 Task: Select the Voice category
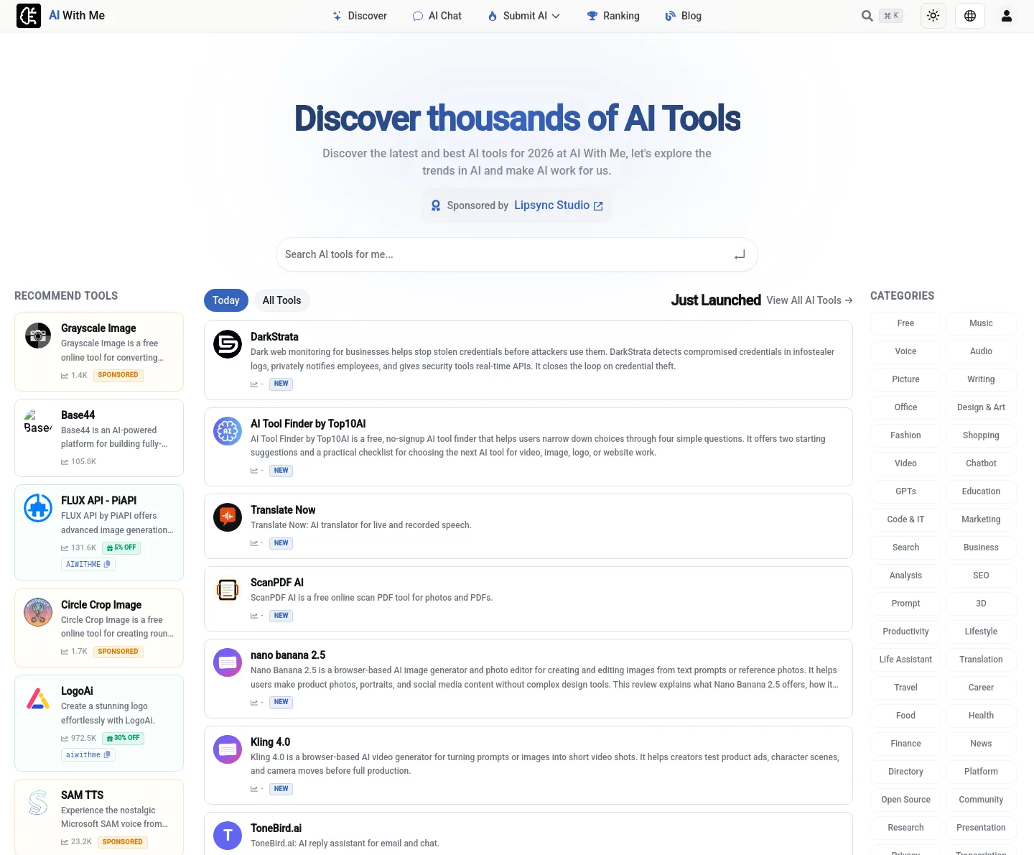coord(905,351)
